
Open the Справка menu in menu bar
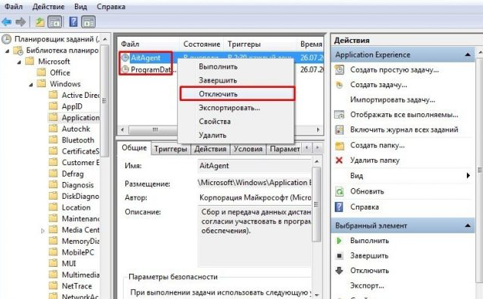pos(111,6)
